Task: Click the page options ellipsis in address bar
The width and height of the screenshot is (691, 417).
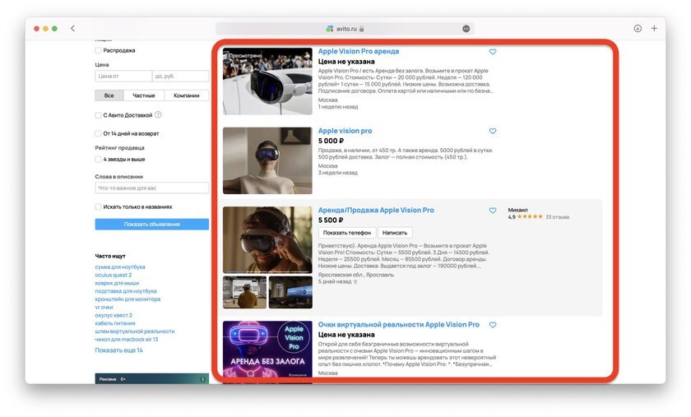Action: 466,29
